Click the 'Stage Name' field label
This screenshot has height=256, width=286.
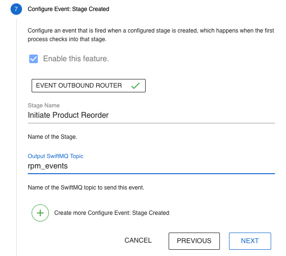pos(44,105)
